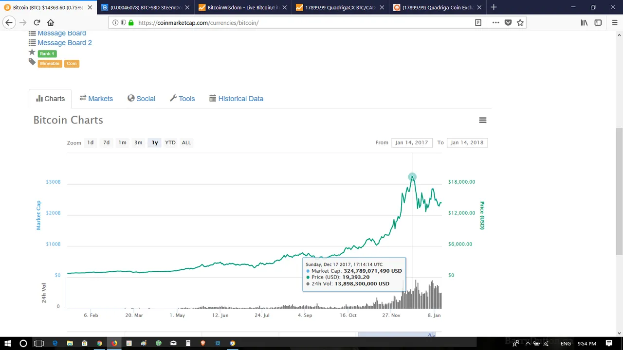Open the 9:54 PM clock
The image size is (623, 350).
(x=586, y=343)
